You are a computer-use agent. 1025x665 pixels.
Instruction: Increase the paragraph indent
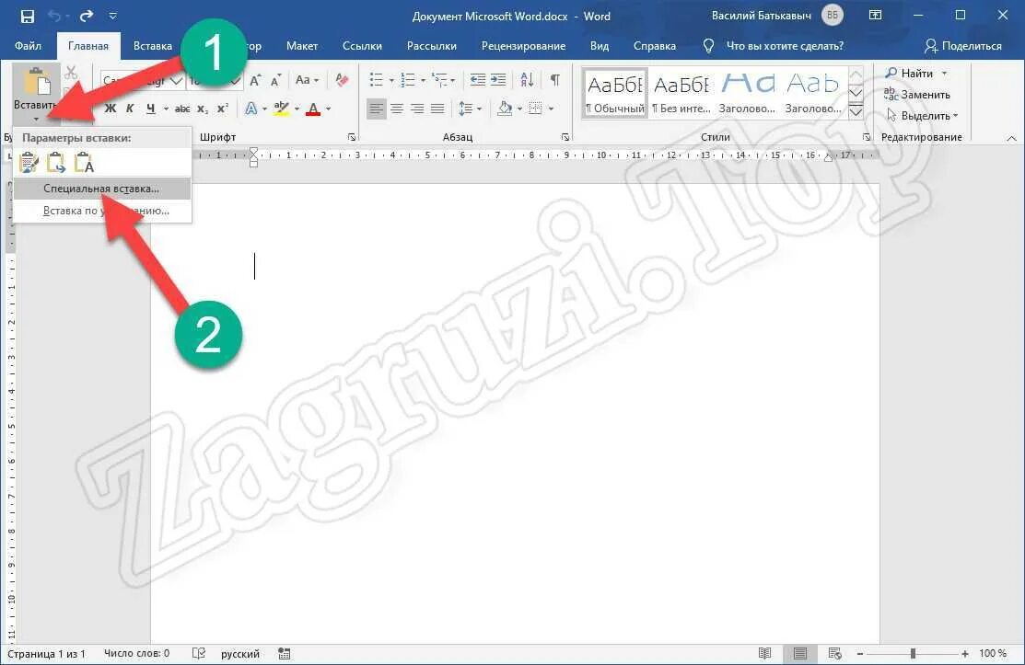pyautogui.click(x=499, y=80)
